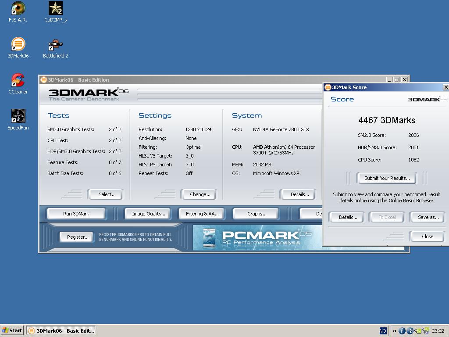Screen dimensions: 449x337
Task: Click Register to upgrade 3DMark06
Action: [77, 237]
